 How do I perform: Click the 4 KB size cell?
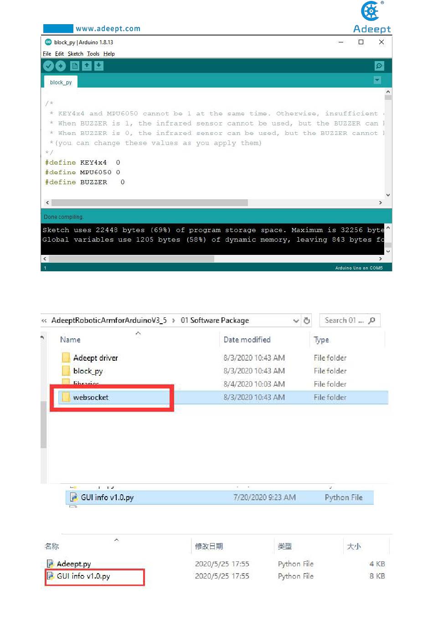[377, 564]
